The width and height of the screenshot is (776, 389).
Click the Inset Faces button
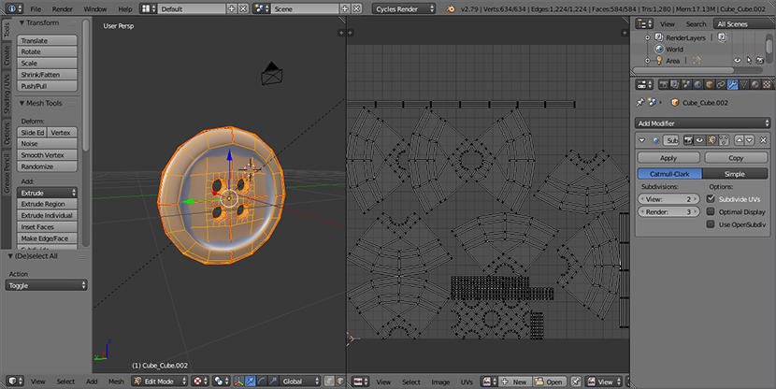47,226
